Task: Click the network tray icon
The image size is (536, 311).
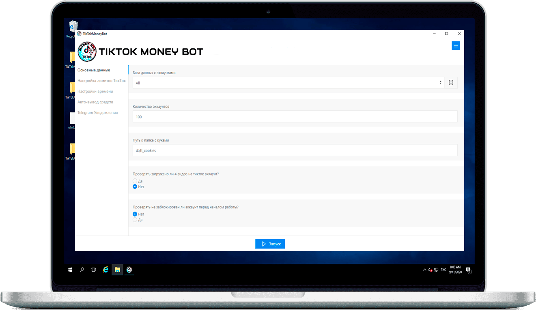Action: pos(436,270)
